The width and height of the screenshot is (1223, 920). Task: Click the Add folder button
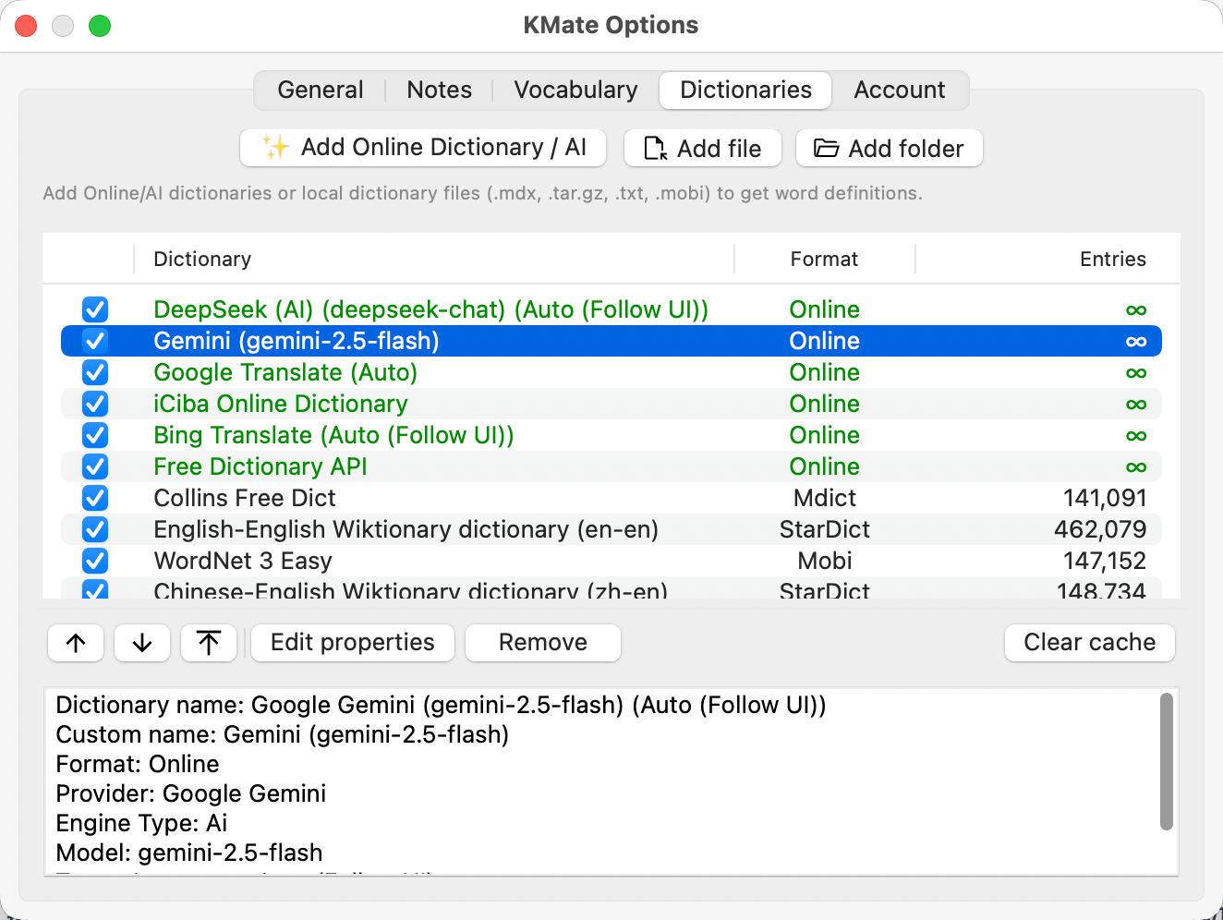pyautogui.click(x=889, y=149)
